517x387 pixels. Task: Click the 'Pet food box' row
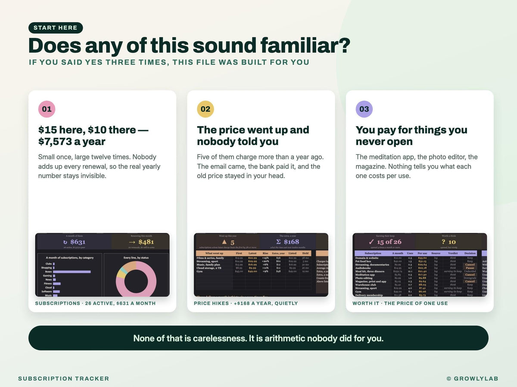(415, 261)
